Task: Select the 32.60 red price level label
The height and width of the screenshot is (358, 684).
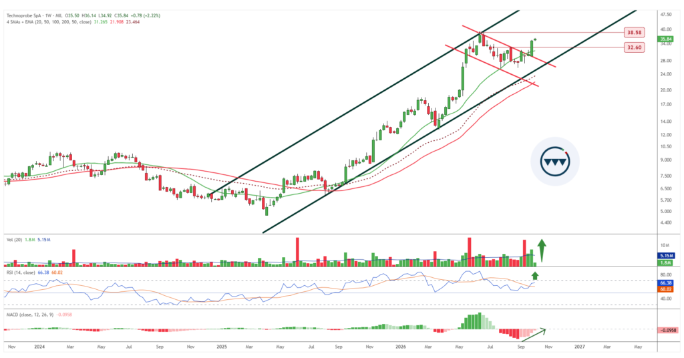Action: click(x=633, y=47)
